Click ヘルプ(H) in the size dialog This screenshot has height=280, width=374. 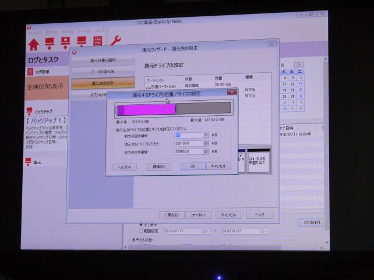[x=125, y=167]
